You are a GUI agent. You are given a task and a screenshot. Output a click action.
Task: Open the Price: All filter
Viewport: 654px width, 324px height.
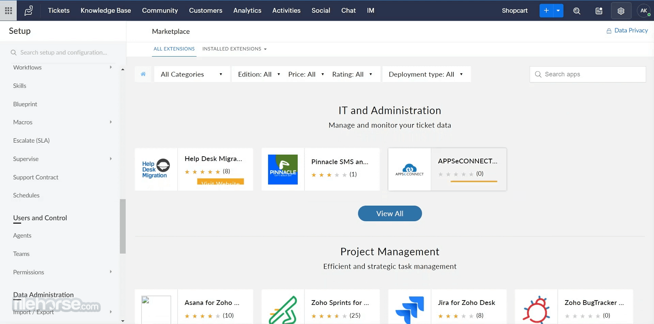pyautogui.click(x=306, y=74)
